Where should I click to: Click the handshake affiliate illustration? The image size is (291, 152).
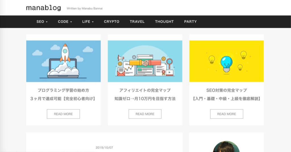click(x=145, y=61)
